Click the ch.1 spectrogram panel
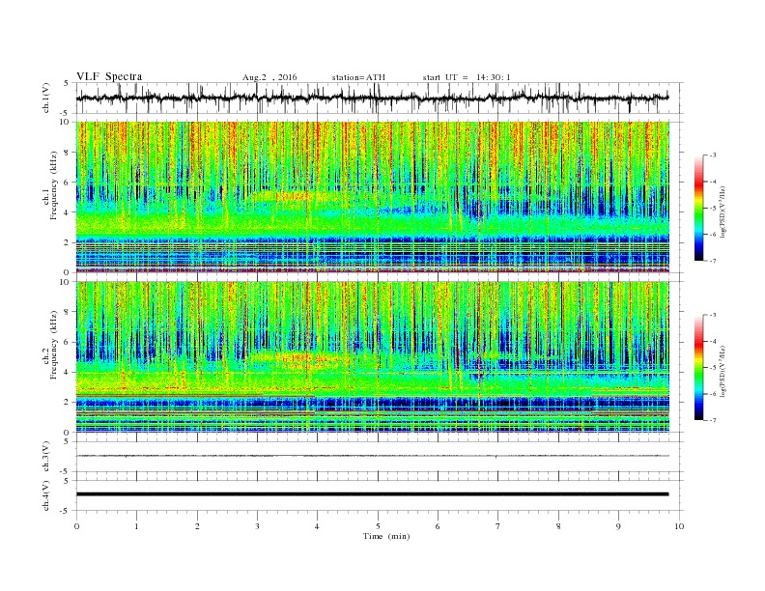The image size is (765, 591). (x=372, y=197)
